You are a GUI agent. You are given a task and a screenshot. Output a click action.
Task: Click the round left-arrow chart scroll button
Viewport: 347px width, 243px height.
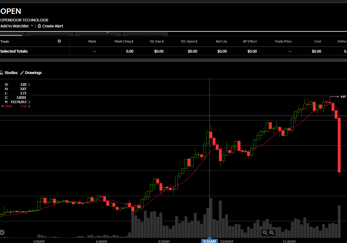2,232
